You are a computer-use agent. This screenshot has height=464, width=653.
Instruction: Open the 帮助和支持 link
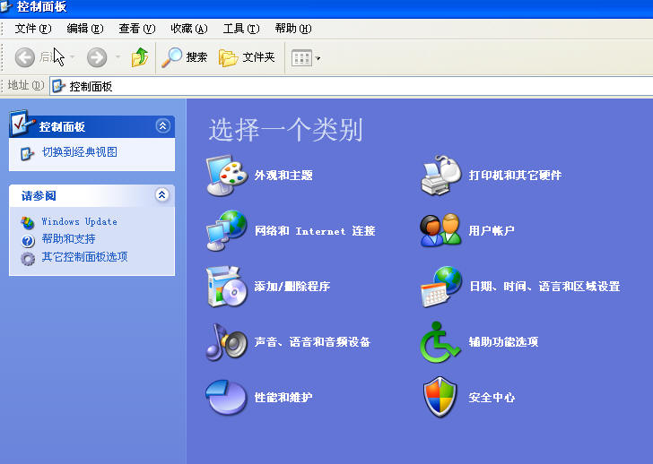point(69,239)
